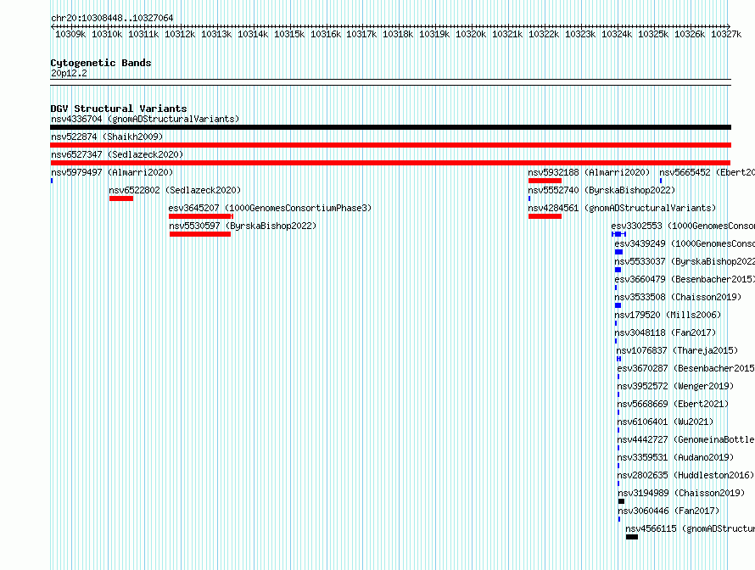Click nsv4442727 GenomeinaBottle label
Viewport: 755px width, 570px height.
686,439
